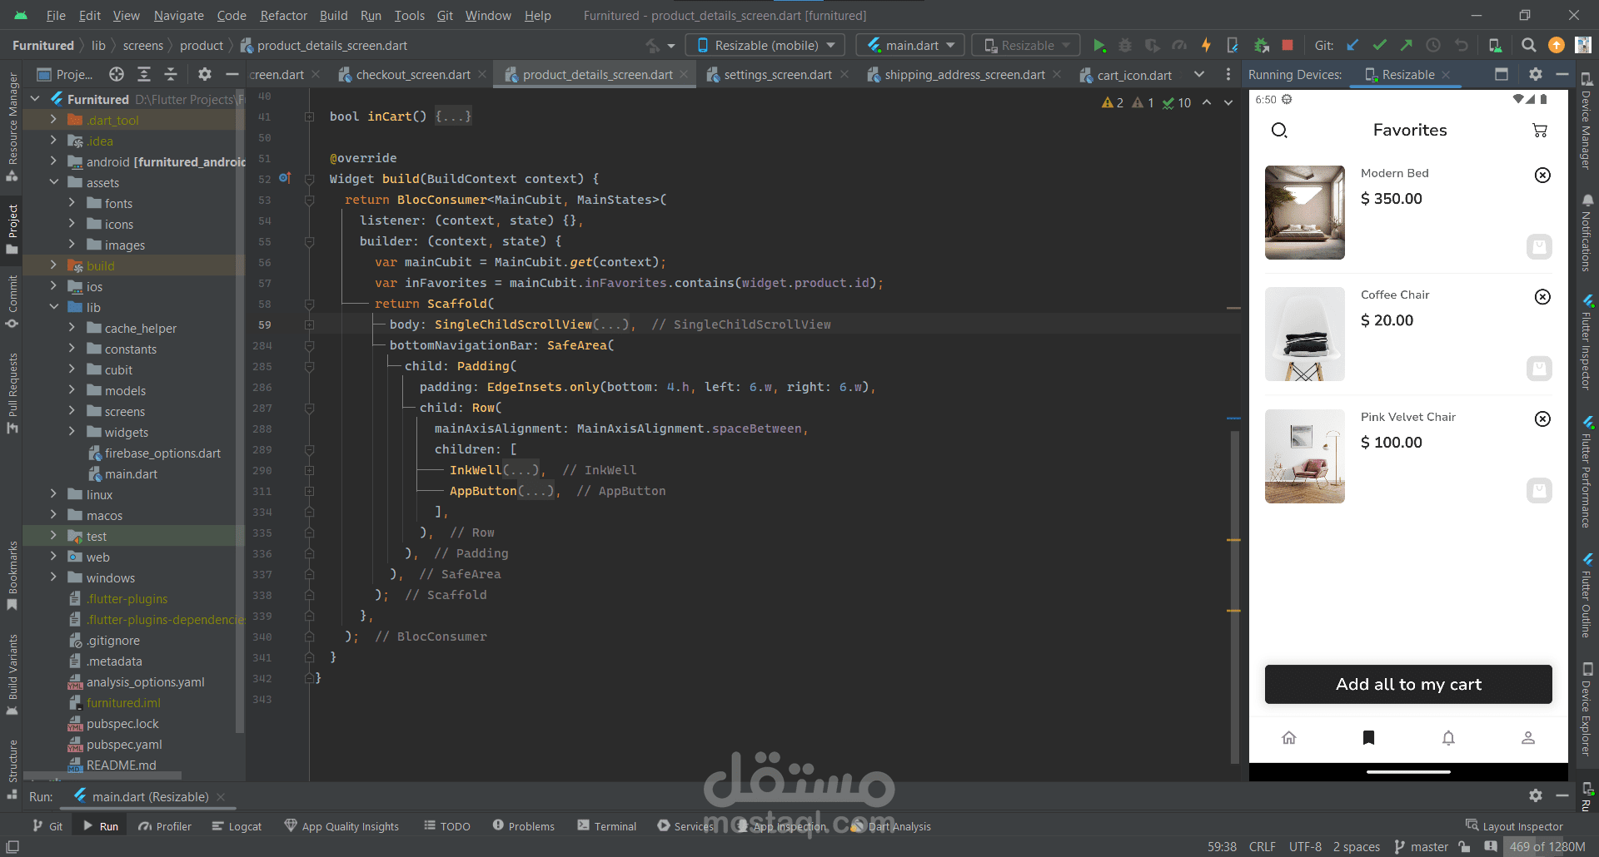Click Attach Debugger to Android Process icon

pyautogui.click(x=1262, y=46)
